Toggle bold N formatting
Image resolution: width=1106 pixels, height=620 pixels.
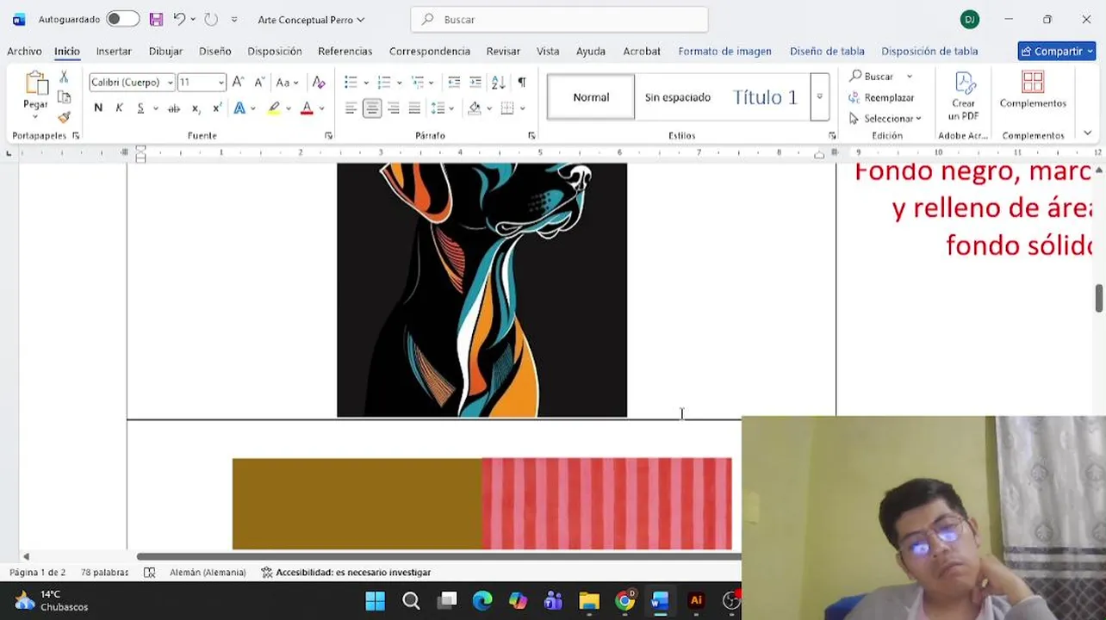(98, 108)
